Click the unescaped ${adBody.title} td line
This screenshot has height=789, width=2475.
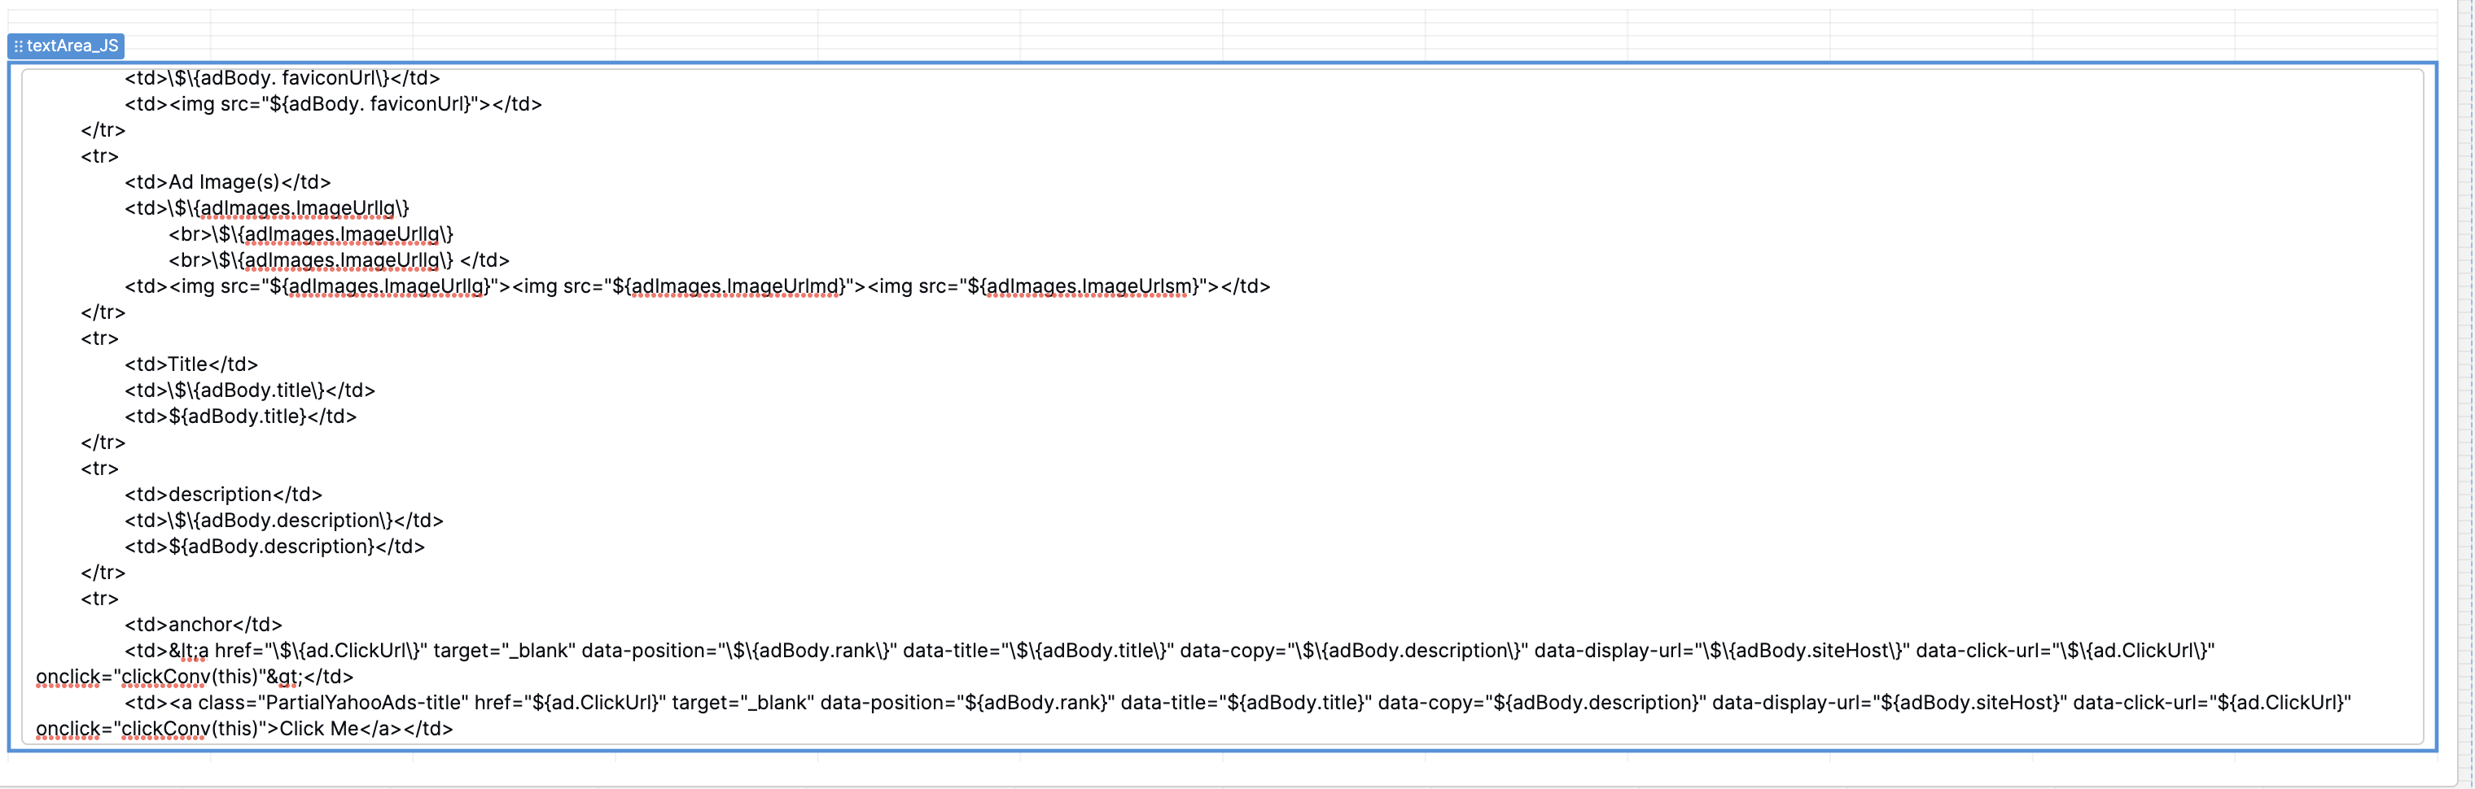click(240, 416)
